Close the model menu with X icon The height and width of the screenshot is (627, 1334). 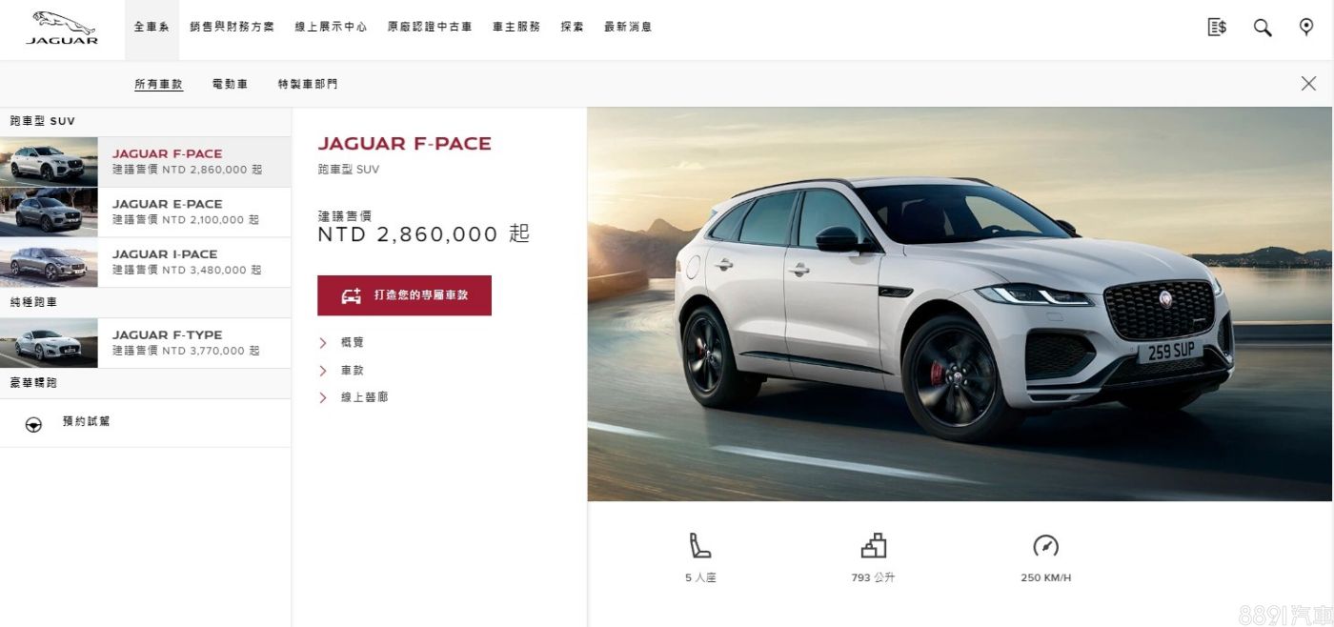tap(1308, 84)
